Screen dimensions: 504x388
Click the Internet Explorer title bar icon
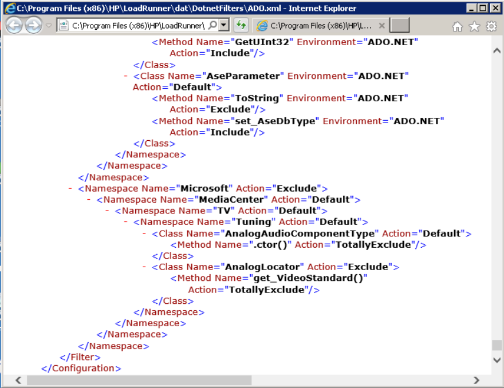click(10, 8)
